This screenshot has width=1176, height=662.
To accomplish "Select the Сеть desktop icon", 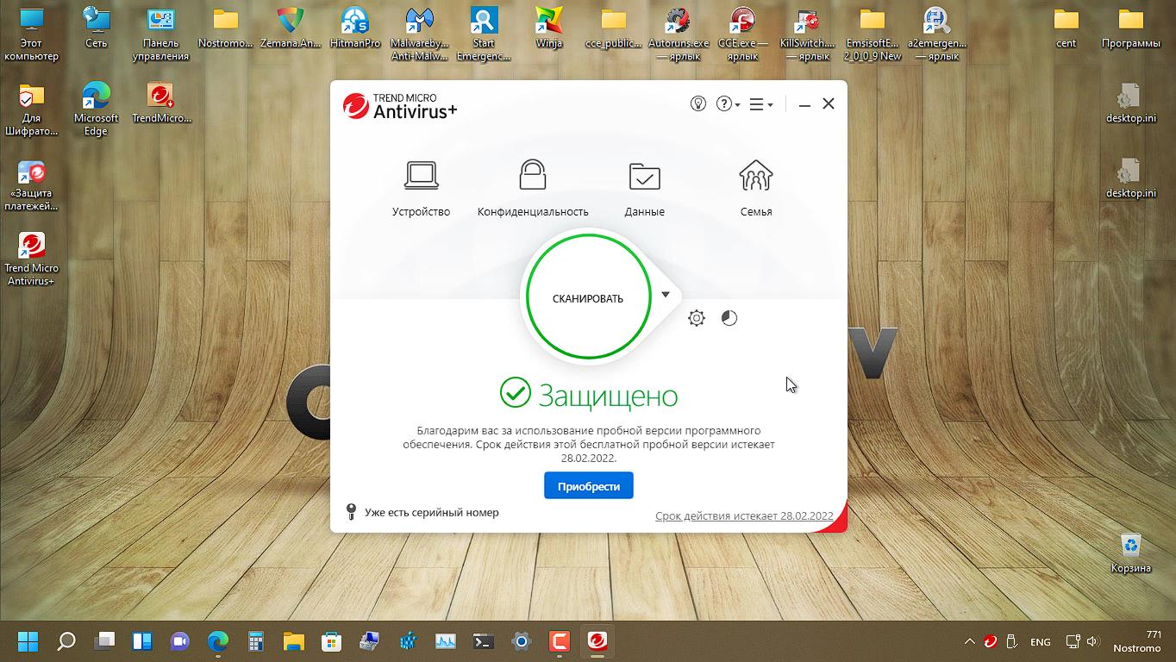I will pyautogui.click(x=97, y=28).
